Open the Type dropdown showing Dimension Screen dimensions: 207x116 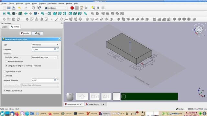(x=45, y=45)
